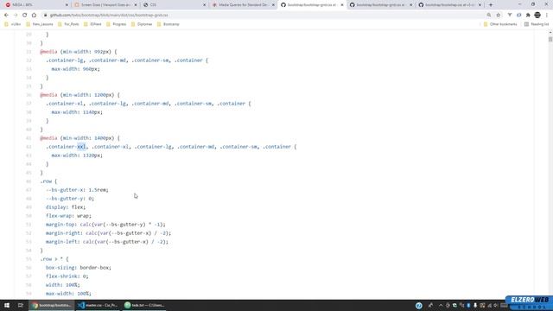
Task: Open the Windows Start menu
Action: [7, 305]
